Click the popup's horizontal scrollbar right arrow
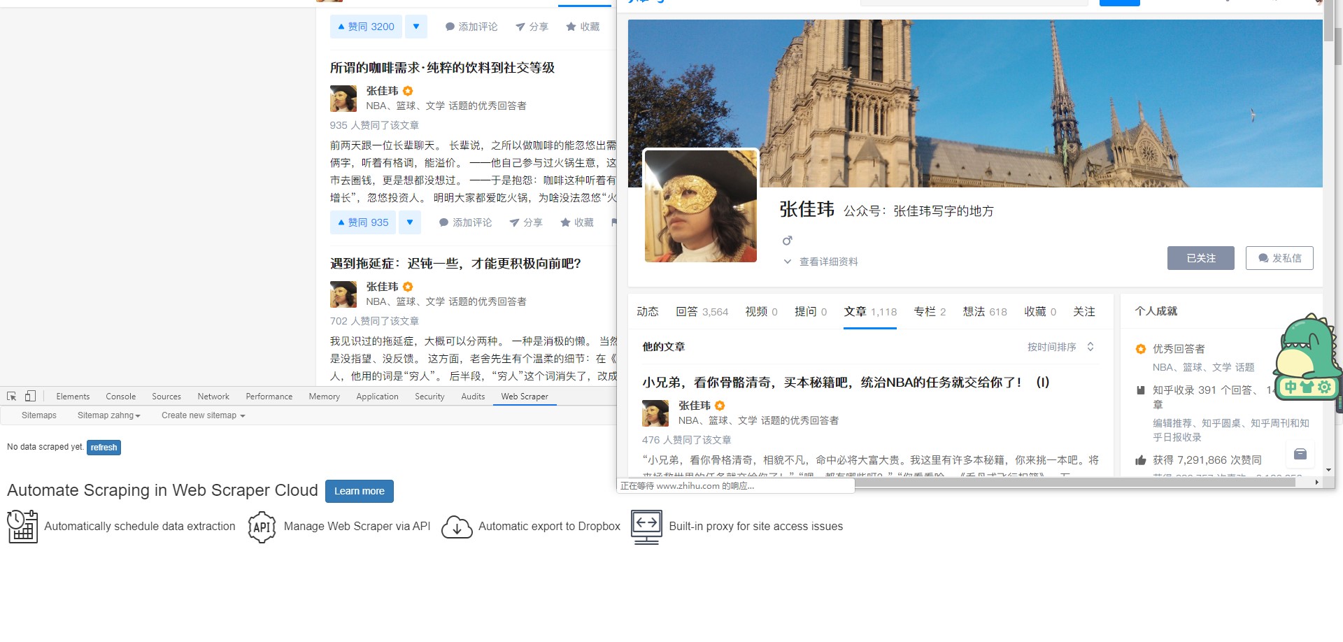The width and height of the screenshot is (1343, 642). point(1316,482)
